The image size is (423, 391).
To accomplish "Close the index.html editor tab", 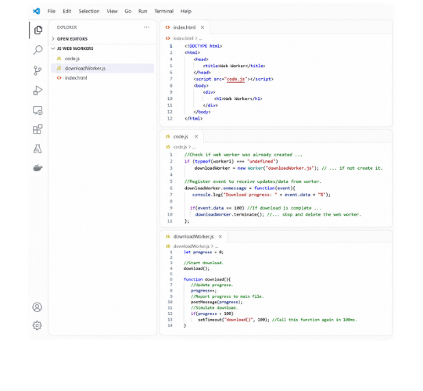I will [203, 27].
